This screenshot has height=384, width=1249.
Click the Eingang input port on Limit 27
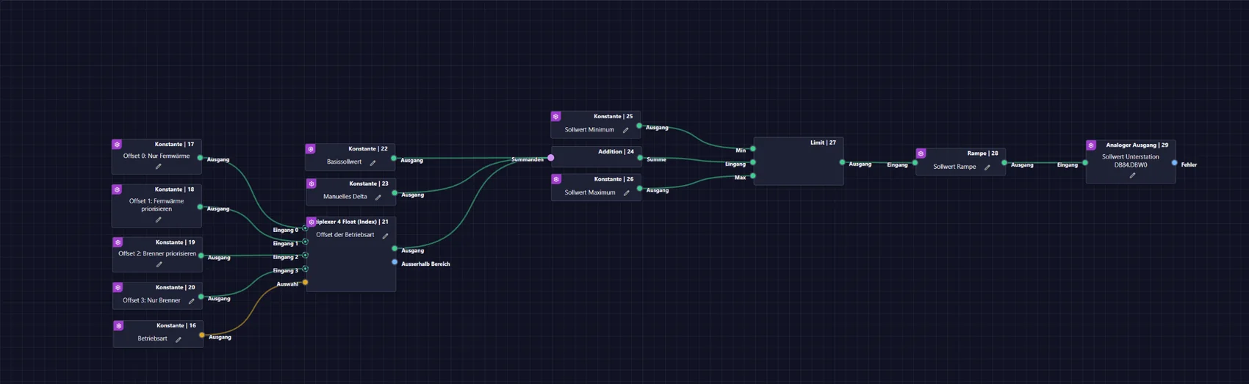(x=753, y=162)
